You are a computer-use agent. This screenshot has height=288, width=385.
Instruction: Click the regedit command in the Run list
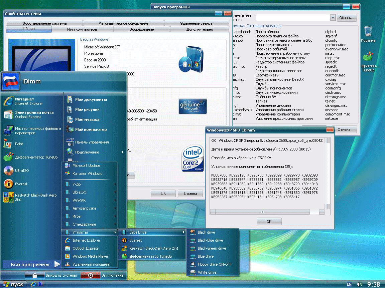331,66
